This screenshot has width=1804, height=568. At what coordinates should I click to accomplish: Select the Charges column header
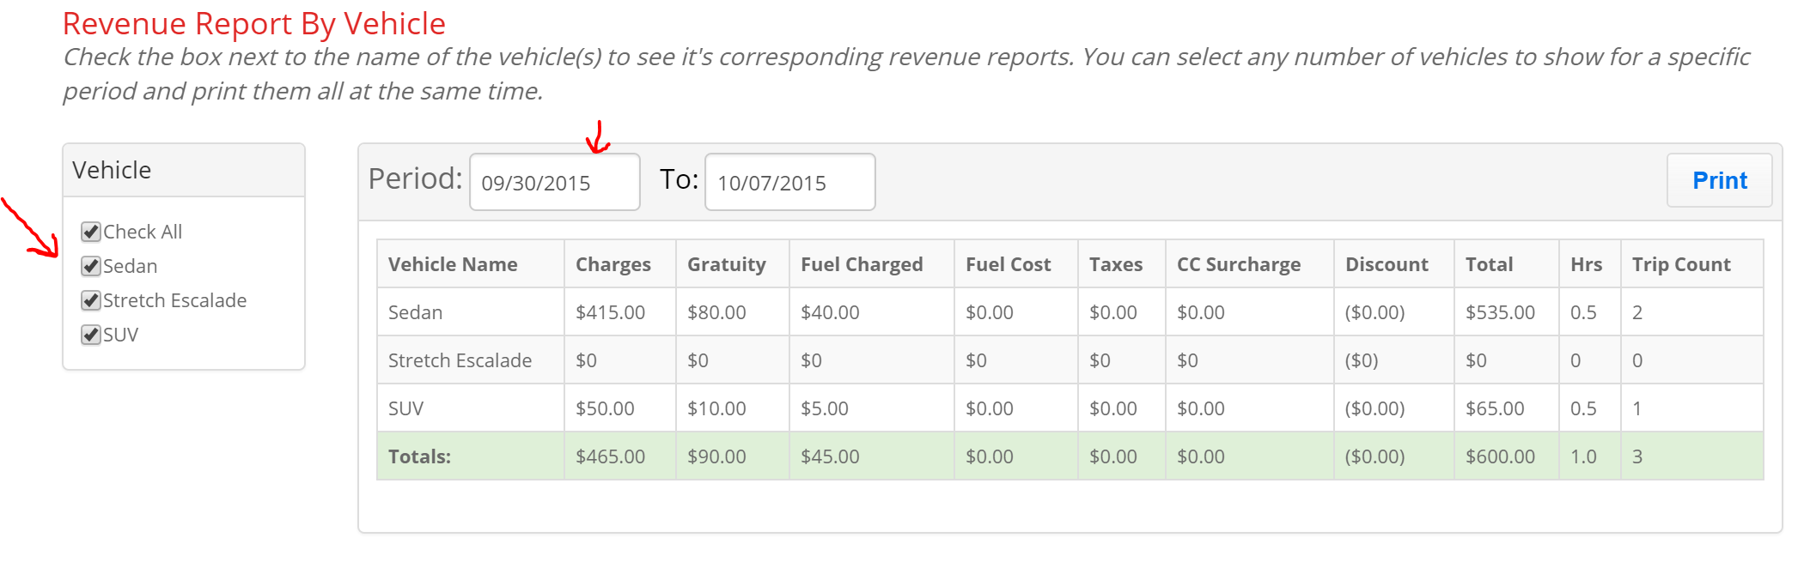(x=613, y=264)
